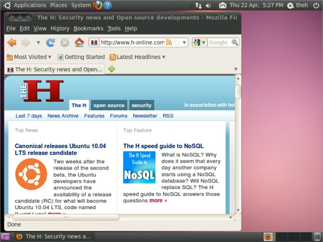Switch to the security tab
The image size is (323, 242).
point(142,105)
